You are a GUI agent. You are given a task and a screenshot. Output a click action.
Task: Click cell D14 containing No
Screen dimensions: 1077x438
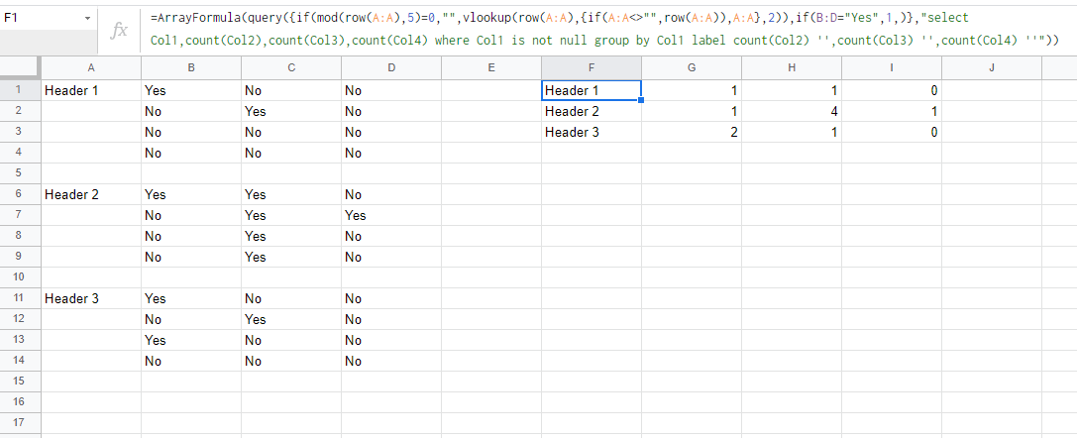[391, 361]
